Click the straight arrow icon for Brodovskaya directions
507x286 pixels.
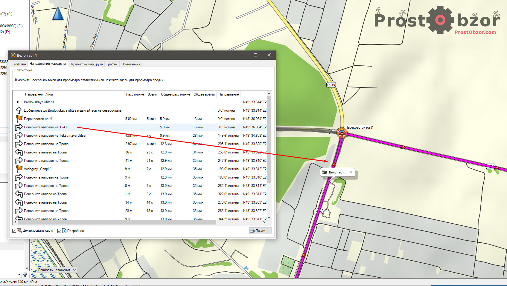(19, 110)
